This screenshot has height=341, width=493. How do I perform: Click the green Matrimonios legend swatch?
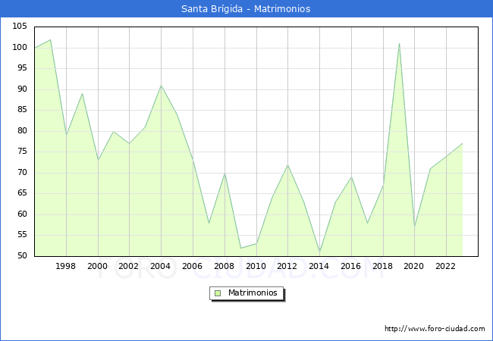218,293
